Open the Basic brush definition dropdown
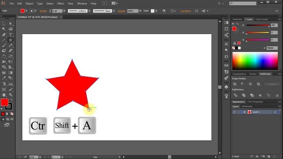283x159 pixels. tap(114, 11)
